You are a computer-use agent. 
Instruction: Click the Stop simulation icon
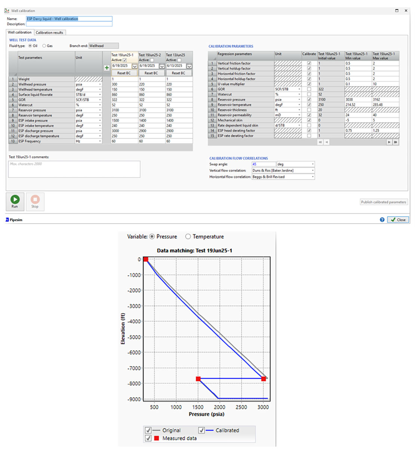35,200
